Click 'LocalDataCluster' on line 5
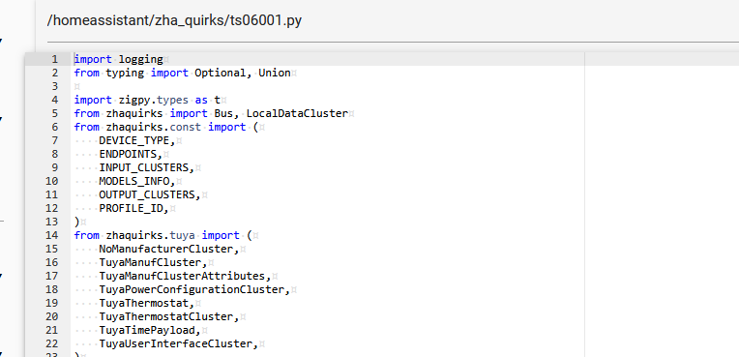The image size is (739, 357). (297, 113)
